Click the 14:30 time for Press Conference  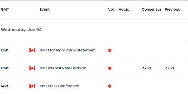click(5, 86)
